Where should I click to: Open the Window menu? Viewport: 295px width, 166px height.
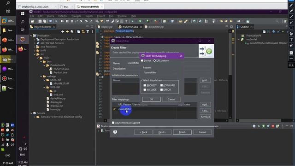(x=122, y=16)
